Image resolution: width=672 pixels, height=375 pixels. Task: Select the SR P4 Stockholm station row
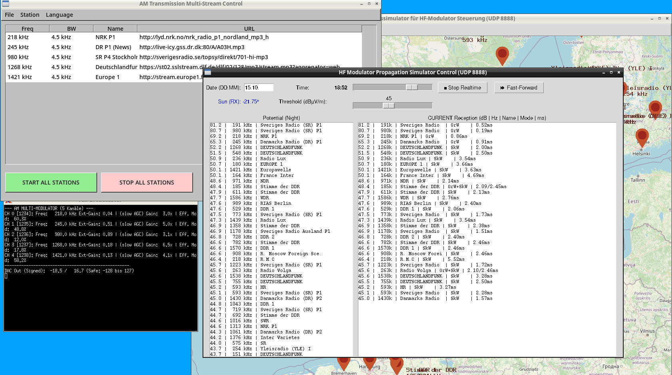(x=184, y=57)
